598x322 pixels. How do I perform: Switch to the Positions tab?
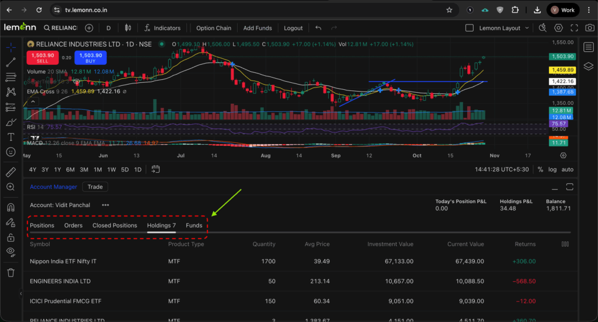click(42, 225)
